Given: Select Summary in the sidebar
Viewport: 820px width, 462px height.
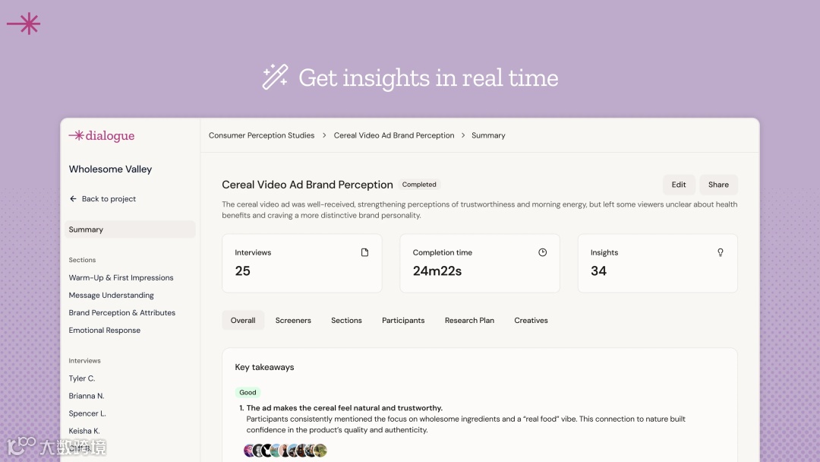Looking at the screenshot, I should pyautogui.click(x=130, y=229).
